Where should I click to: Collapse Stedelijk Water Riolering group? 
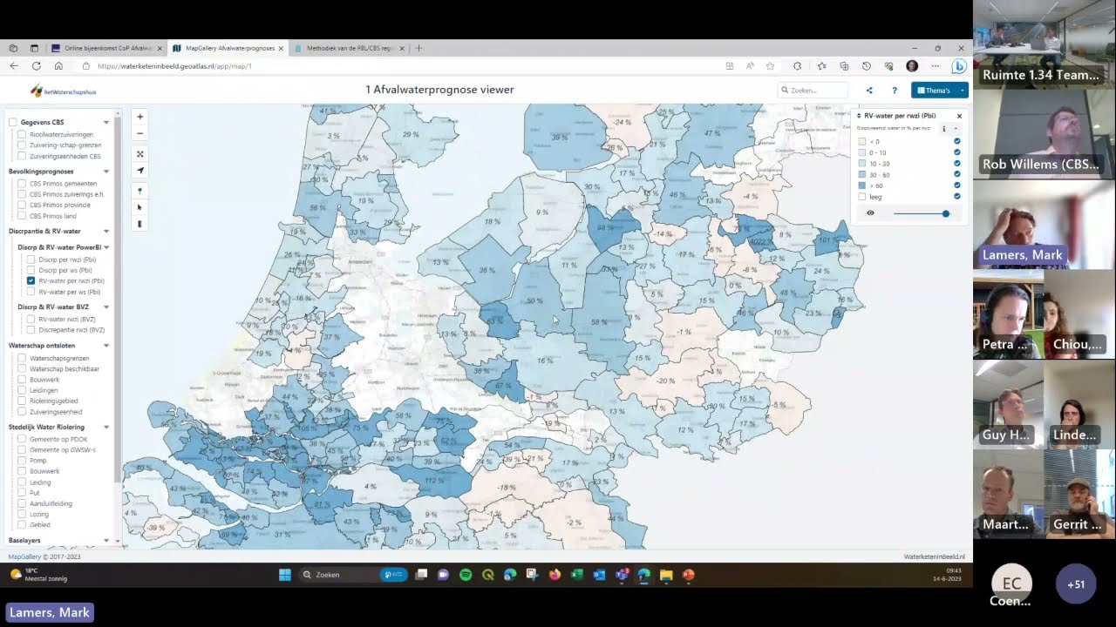click(x=106, y=428)
